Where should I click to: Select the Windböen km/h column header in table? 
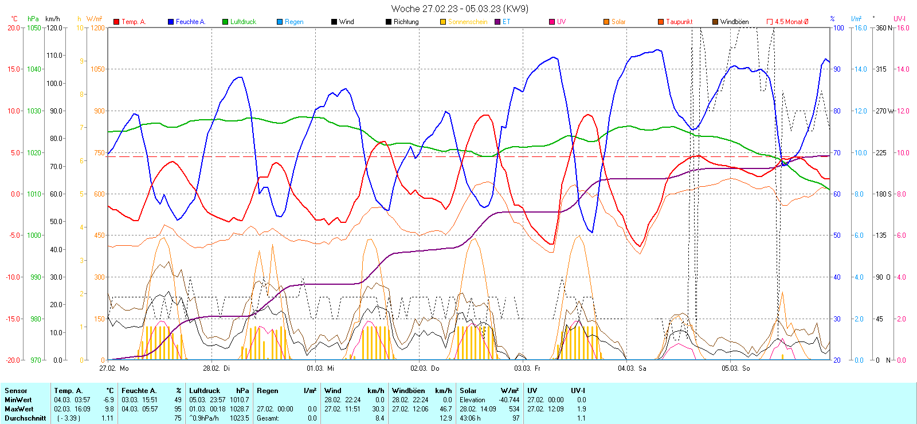click(x=422, y=391)
